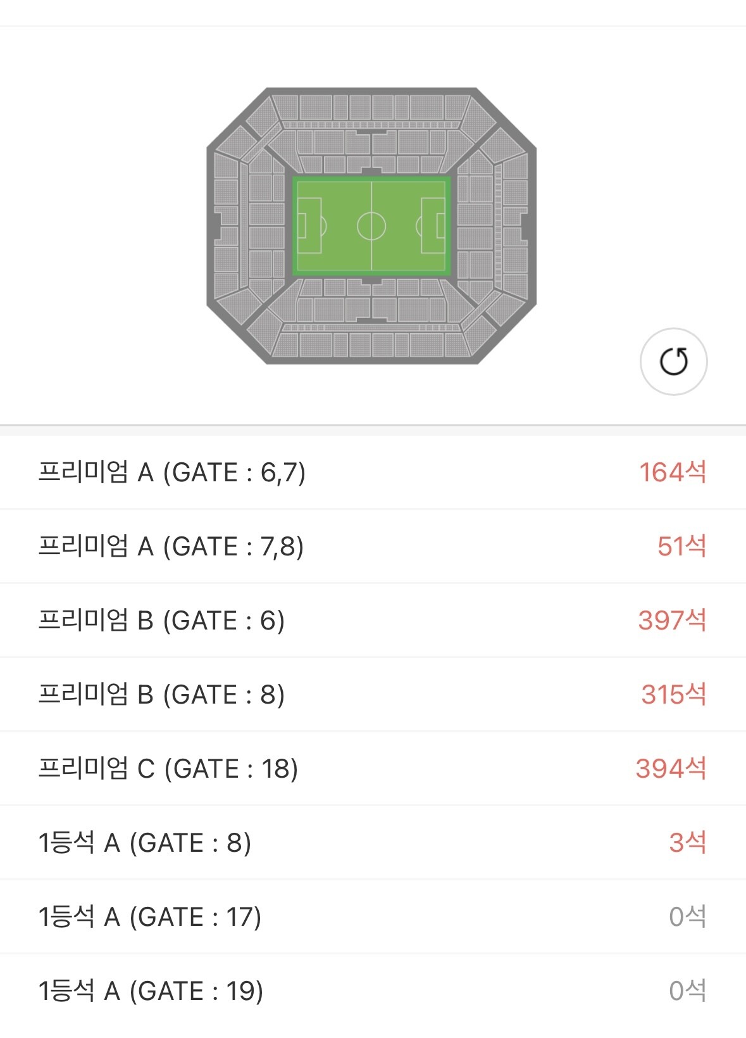This screenshot has height=1038, width=746.
Task: Click the green soccer pitch center circle
Action: 371,225
